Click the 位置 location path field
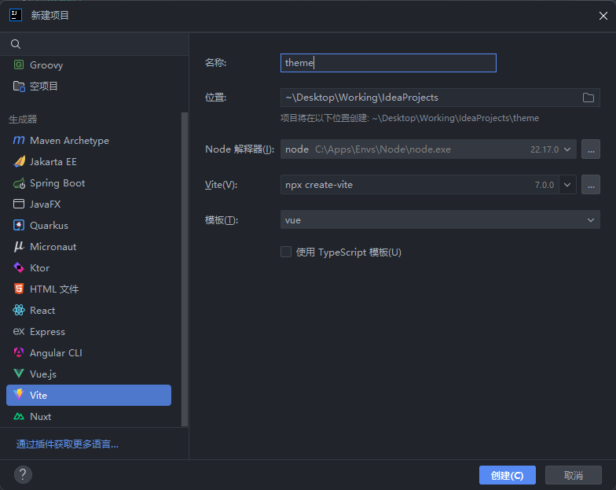Image resolution: width=616 pixels, height=490 pixels. (440, 98)
